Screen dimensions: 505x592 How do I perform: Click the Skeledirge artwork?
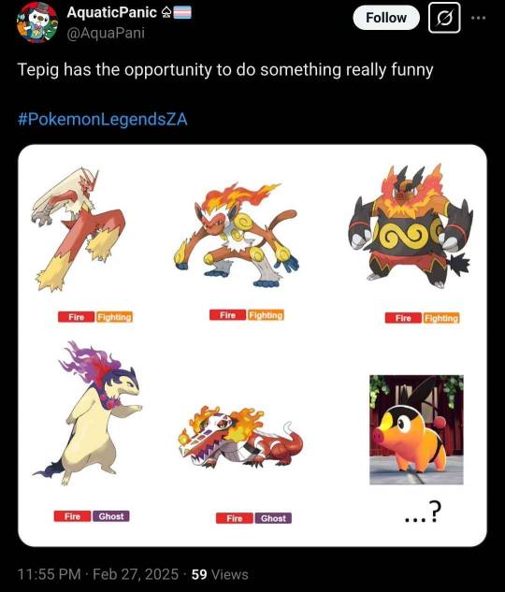point(240,437)
